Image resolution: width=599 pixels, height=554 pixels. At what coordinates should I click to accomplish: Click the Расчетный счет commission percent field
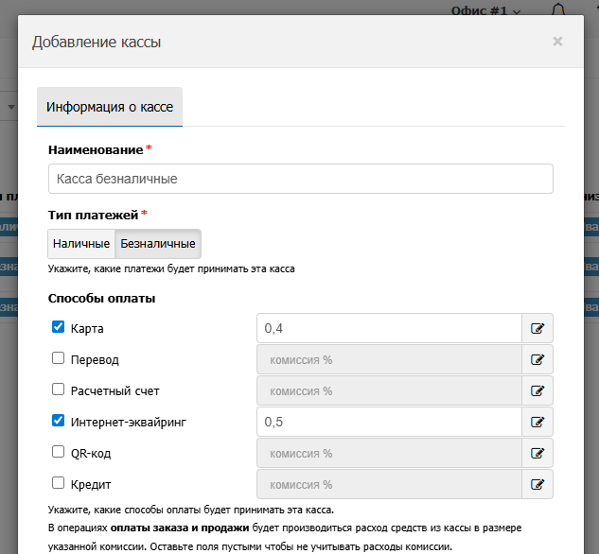389,390
